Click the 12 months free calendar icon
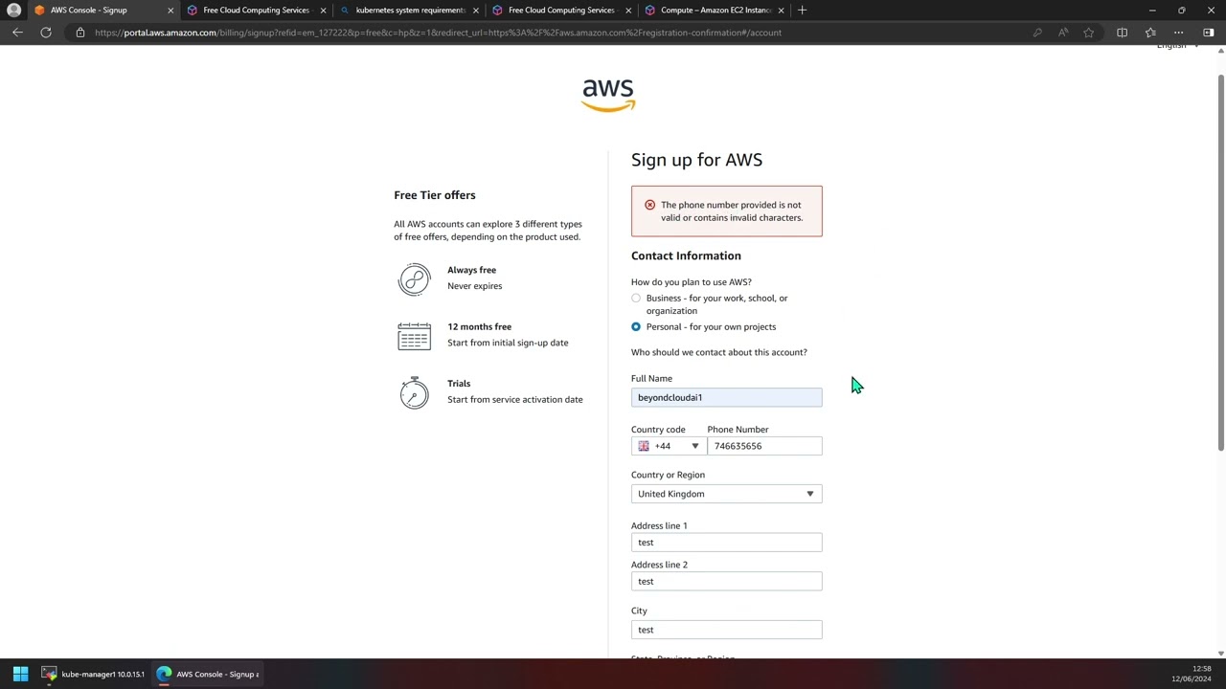The height and width of the screenshot is (689, 1226). 415,336
